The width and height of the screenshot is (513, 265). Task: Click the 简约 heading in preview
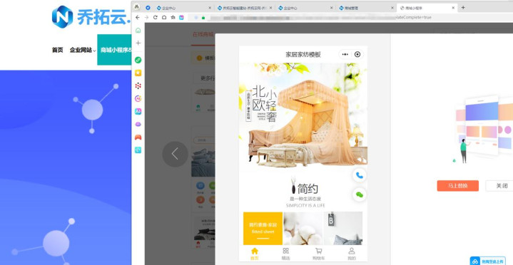(x=308, y=189)
